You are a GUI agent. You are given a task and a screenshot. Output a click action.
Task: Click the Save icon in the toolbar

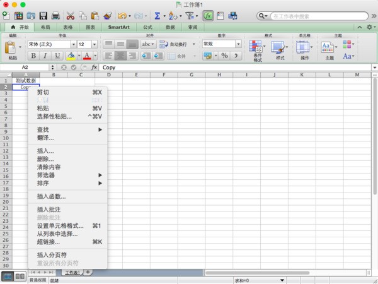(x=43, y=15)
